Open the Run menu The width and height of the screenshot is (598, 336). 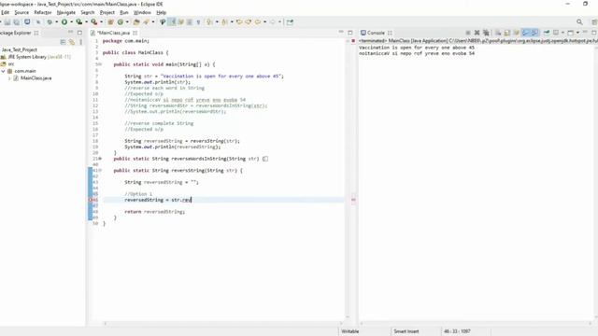tap(124, 12)
